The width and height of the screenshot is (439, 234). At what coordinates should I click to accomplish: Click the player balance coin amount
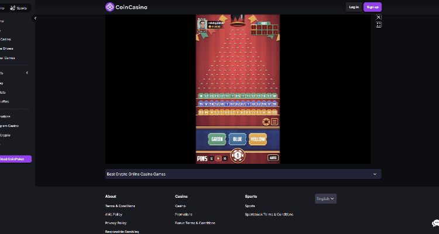(x=215, y=27)
